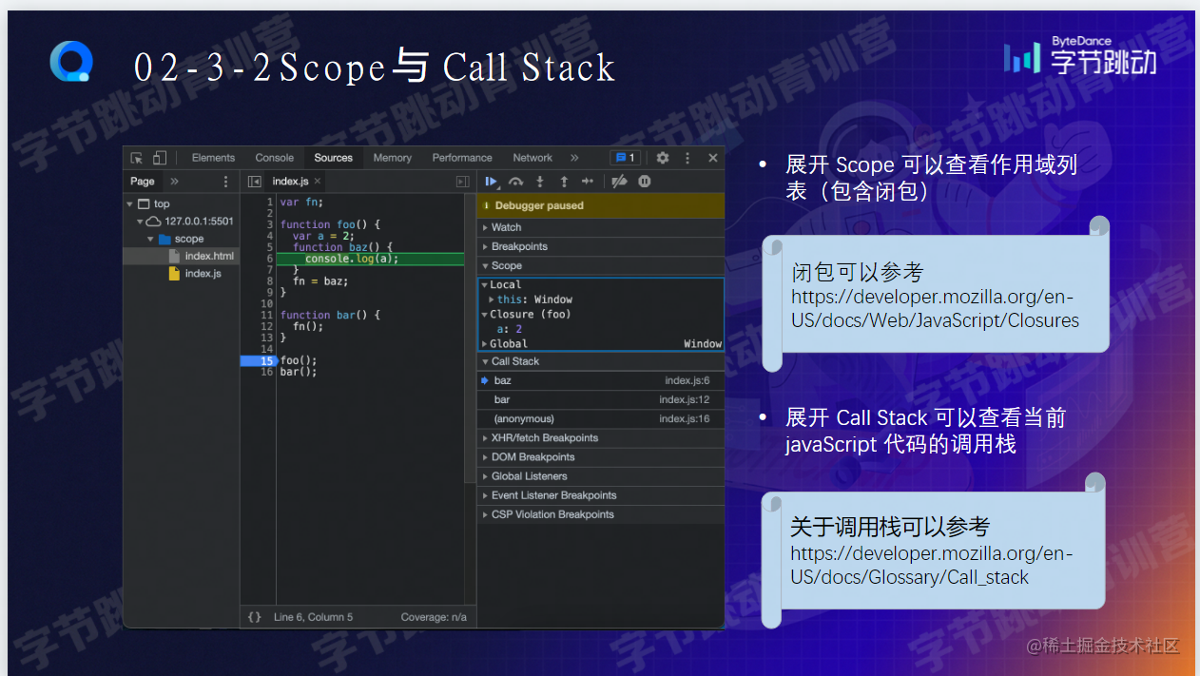Deactivate breakpoints
The image size is (1200, 676).
click(x=619, y=182)
